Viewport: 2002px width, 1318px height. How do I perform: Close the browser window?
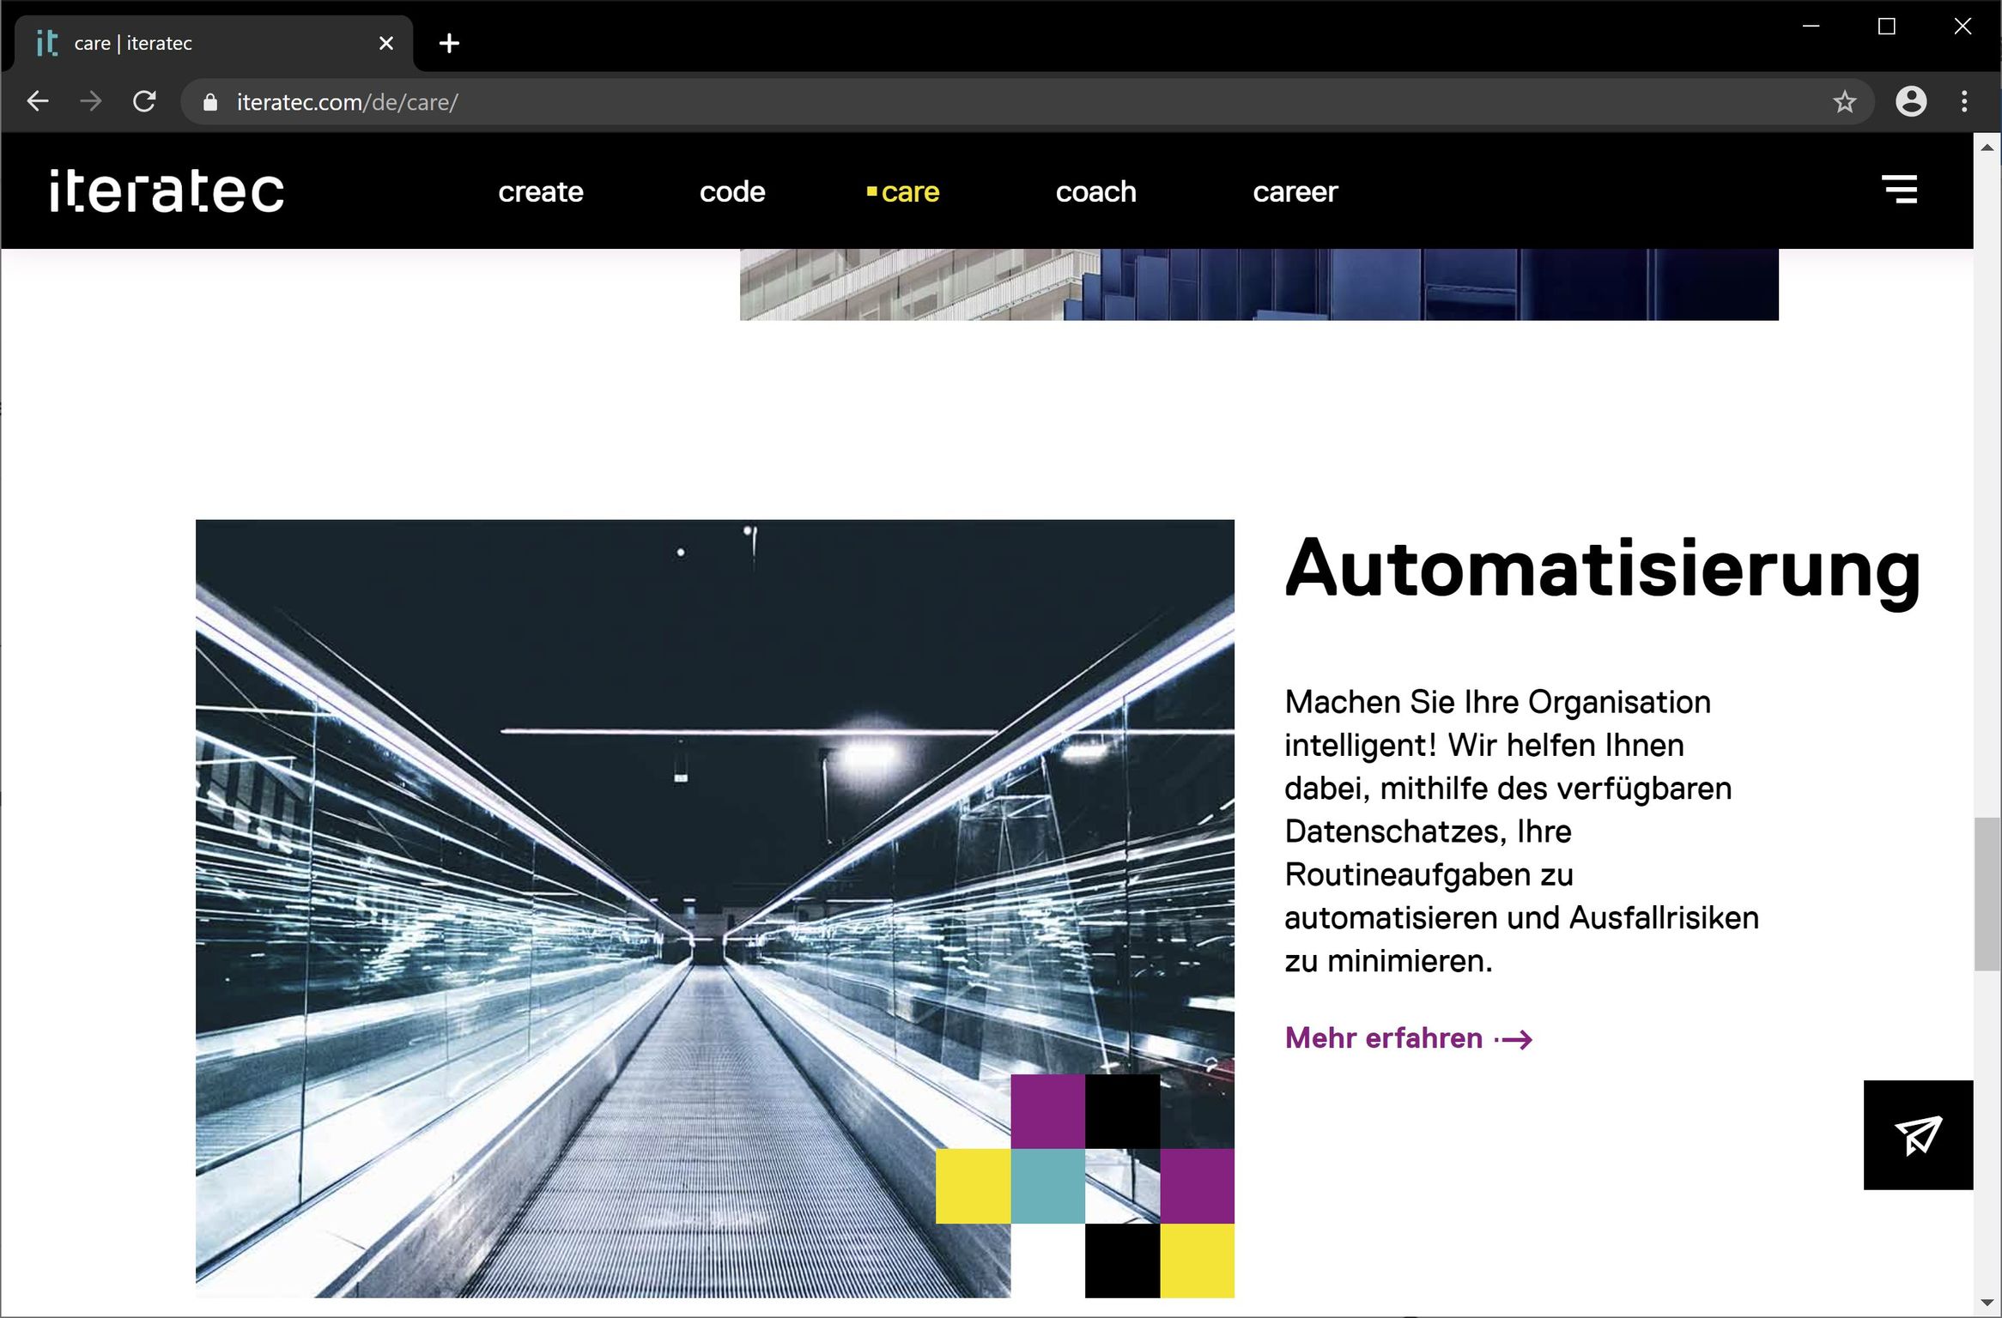[x=1963, y=27]
